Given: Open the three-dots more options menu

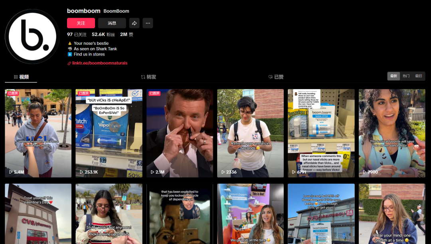Looking at the screenshot, I should pos(148,23).
